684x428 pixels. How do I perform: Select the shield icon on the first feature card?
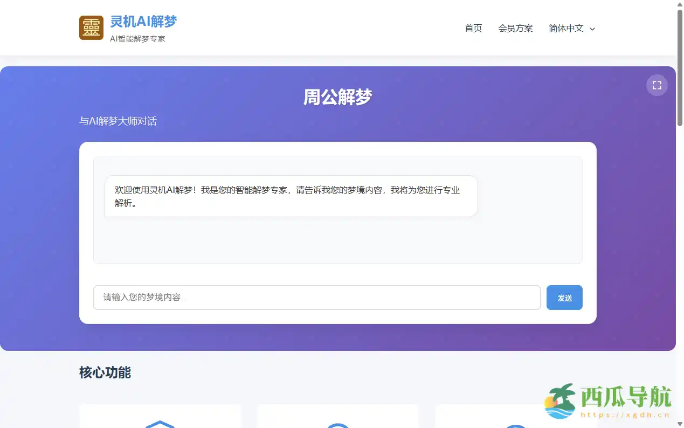point(160,426)
